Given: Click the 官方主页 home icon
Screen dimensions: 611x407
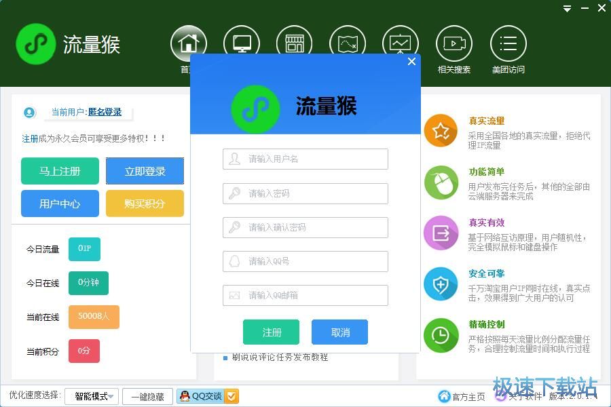Looking at the screenshot, I should pyautogui.click(x=444, y=396).
